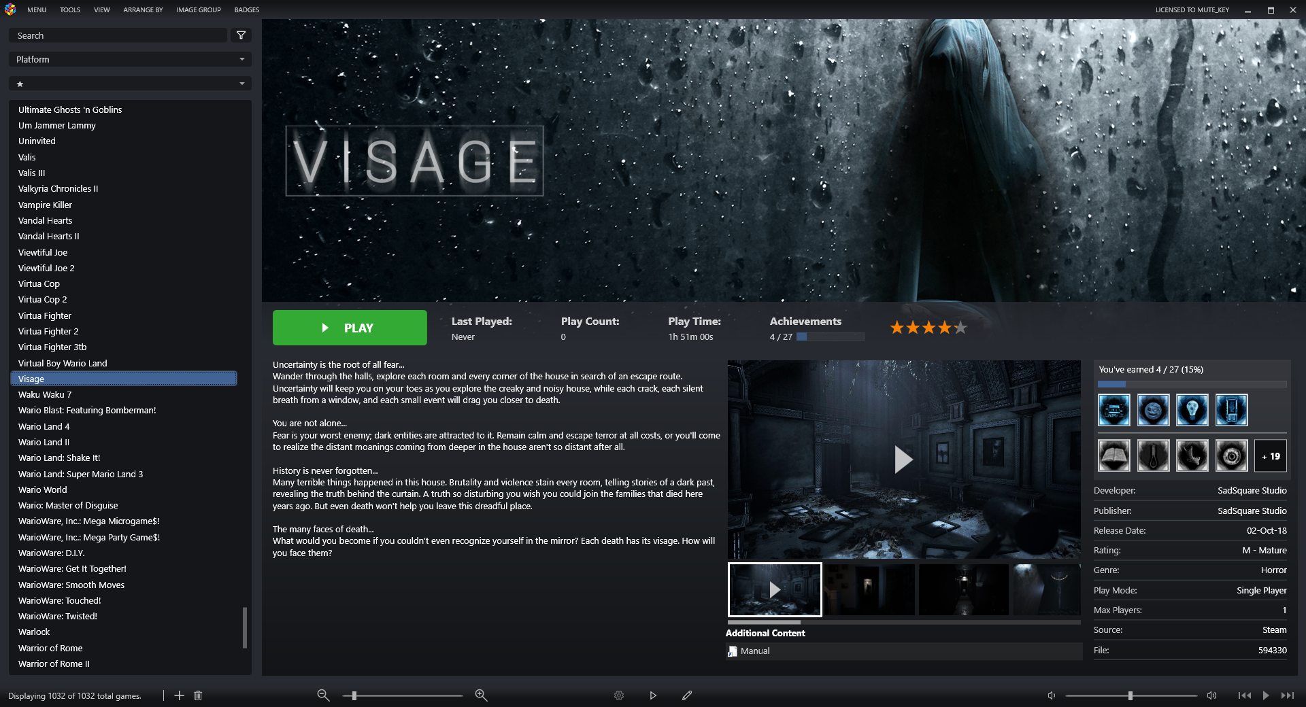Click the ring locked achievement badge
Viewport: 1306px width, 707px height.
tap(1231, 455)
